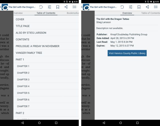Jump to CHAPTER 1
Image resolution: width=160 pixels, height=126 pixels.
click(46, 66)
